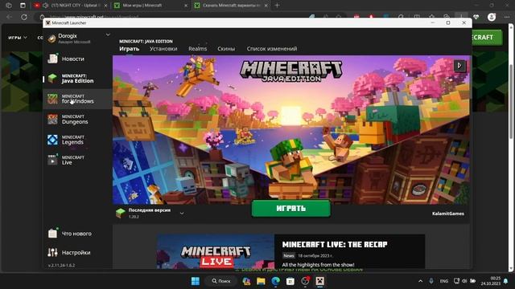Click the launcher version number v.2.11.24-1.6.2
Image resolution: width=515 pixels, height=289 pixels.
click(x=61, y=266)
